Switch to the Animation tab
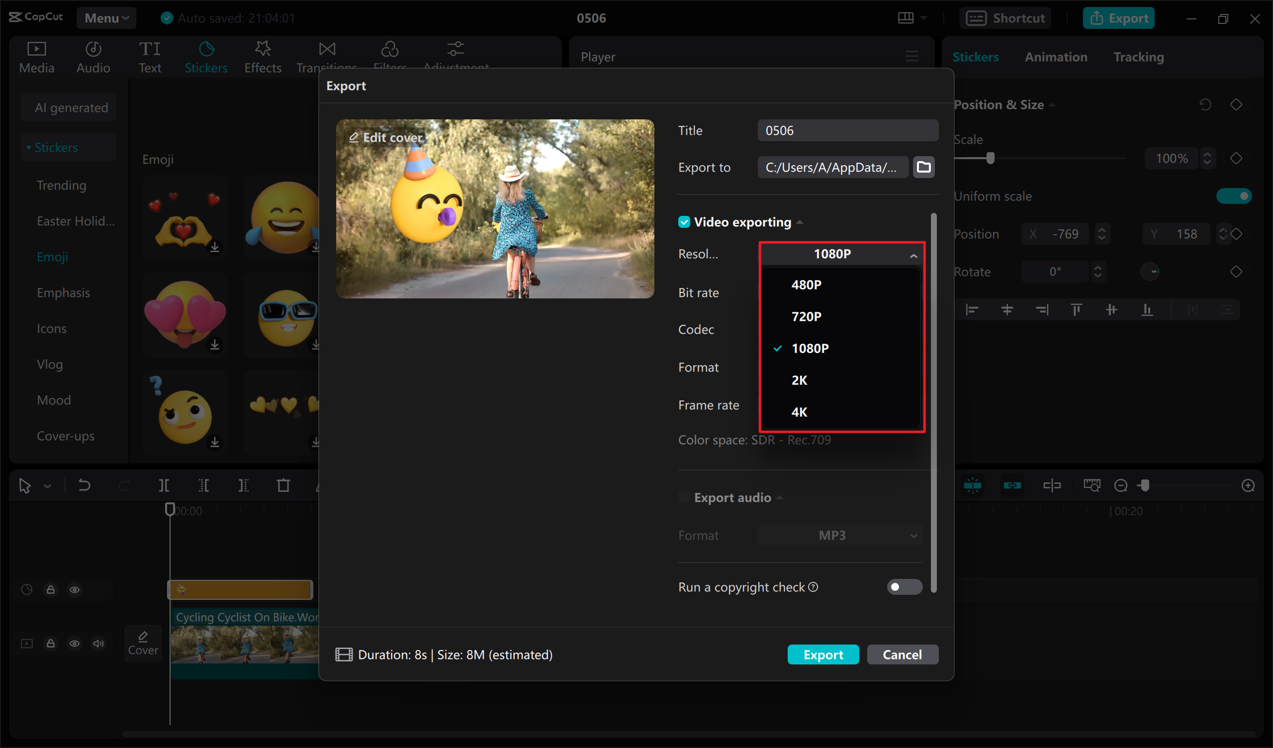Image resolution: width=1273 pixels, height=748 pixels. [1056, 57]
